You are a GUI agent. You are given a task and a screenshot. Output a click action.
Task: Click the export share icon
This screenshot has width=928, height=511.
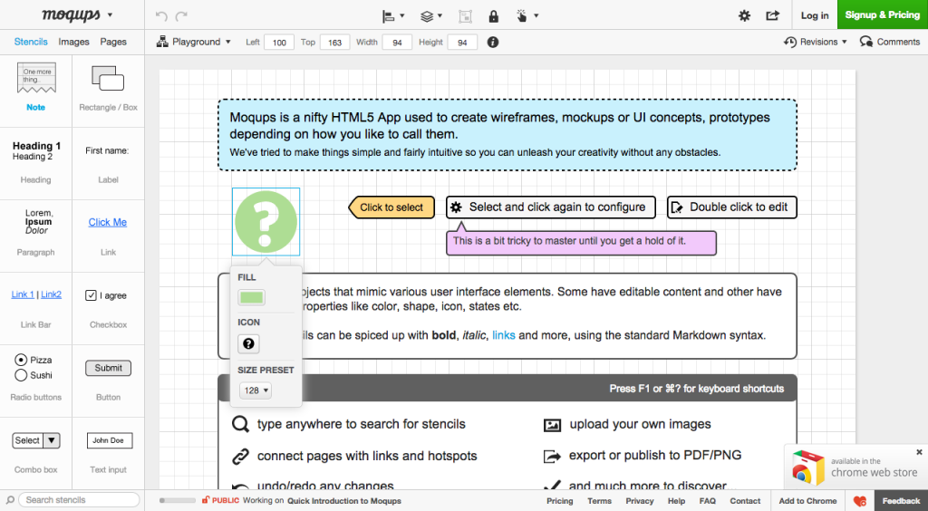click(772, 16)
